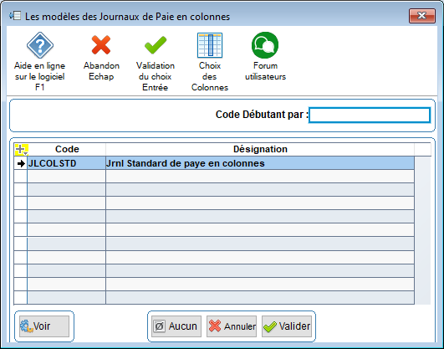
Task: Close the Journaux de Paie window
Action: coord(422,16)
